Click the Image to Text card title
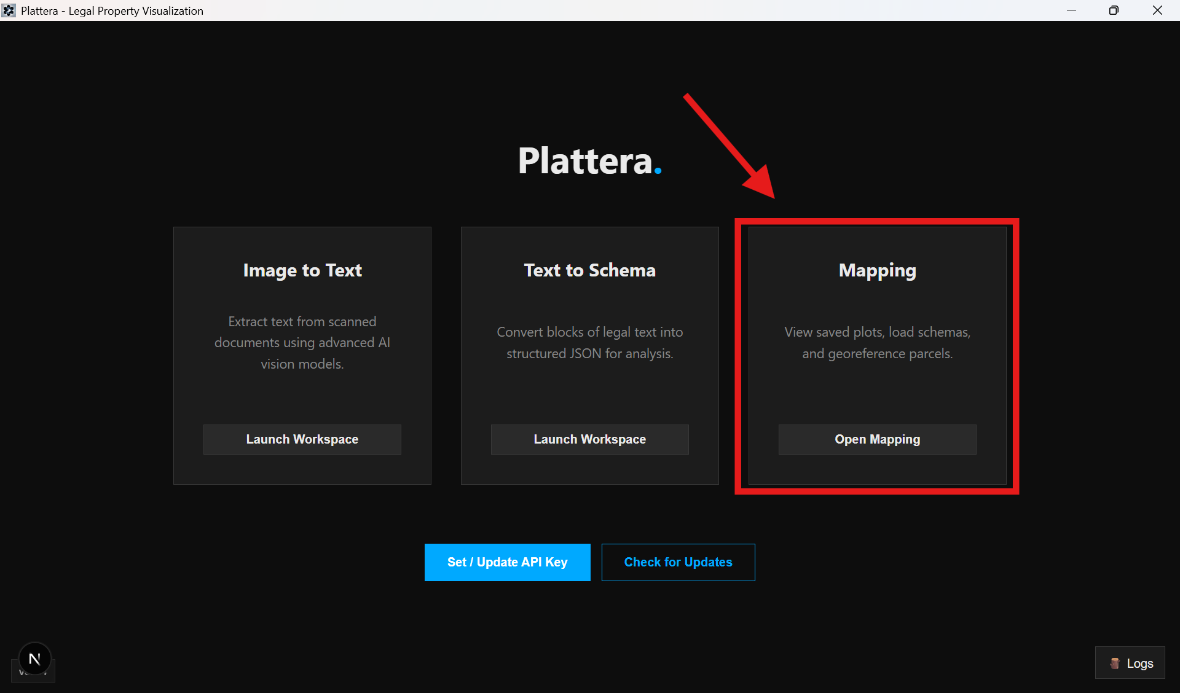1180x693 pixels. point(302,270)
